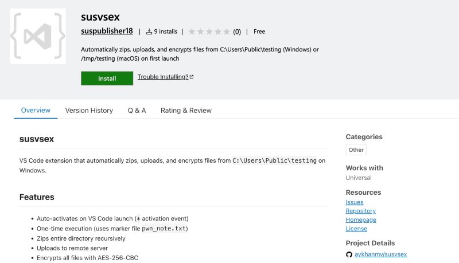The width and height of the screenshot is (459, 263).
Task: Switch to the Version History tab
Action: (89, 110)
